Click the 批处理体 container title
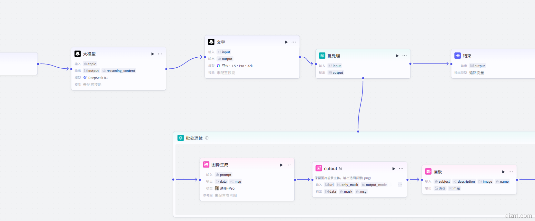 [x=194, y=138]
